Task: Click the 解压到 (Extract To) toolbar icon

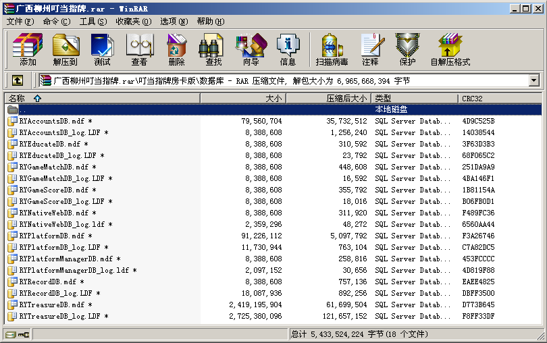Action: pos(66,50)
